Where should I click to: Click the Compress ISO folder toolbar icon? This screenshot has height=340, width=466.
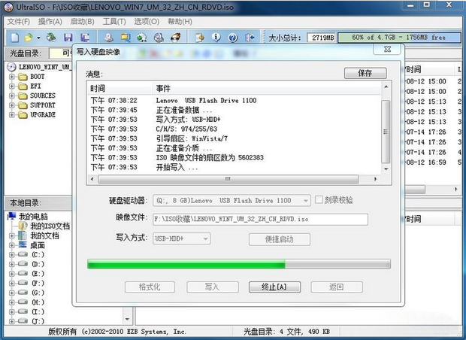click(126, 38)
